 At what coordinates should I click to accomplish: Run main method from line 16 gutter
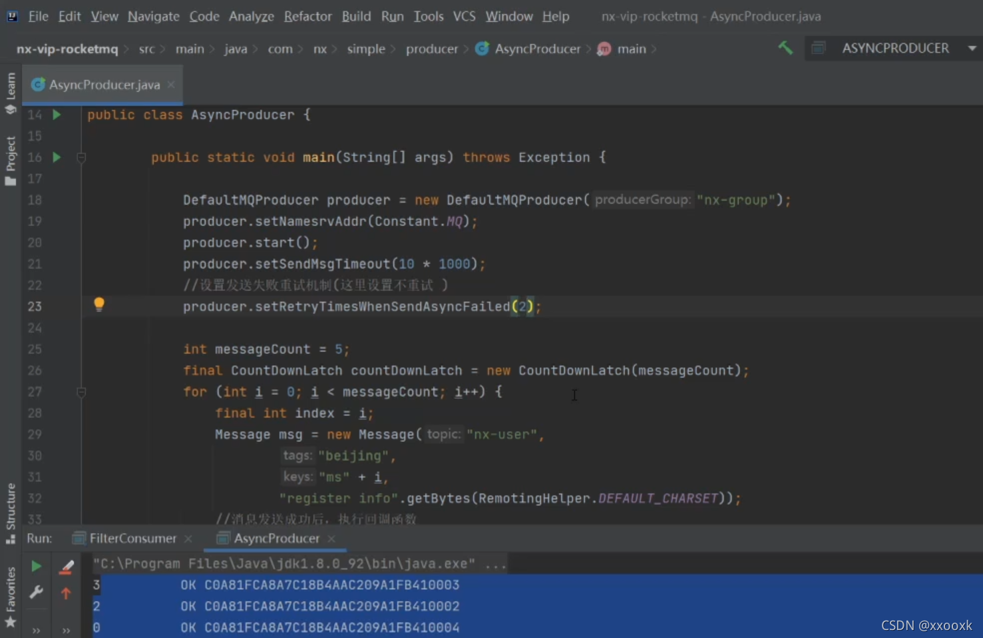[x=57, y=157]
